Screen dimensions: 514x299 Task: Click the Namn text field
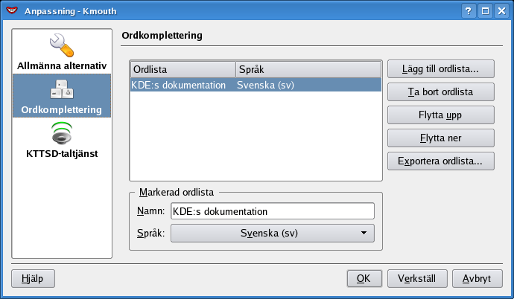point(273,211)
